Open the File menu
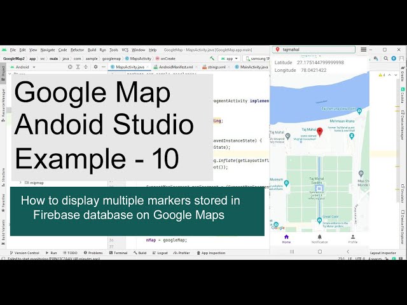This screenshot has width=407, height=305. click(13, 50)
